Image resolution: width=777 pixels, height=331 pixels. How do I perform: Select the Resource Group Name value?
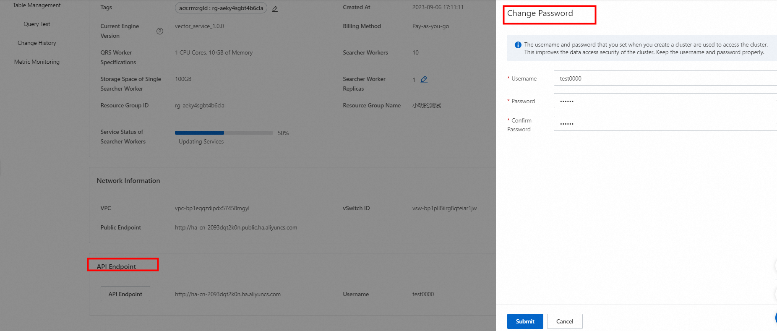[x=427, y=106]
